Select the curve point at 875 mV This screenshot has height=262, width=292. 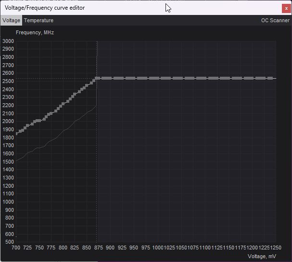pyautogui.click(x=99, y=78)
